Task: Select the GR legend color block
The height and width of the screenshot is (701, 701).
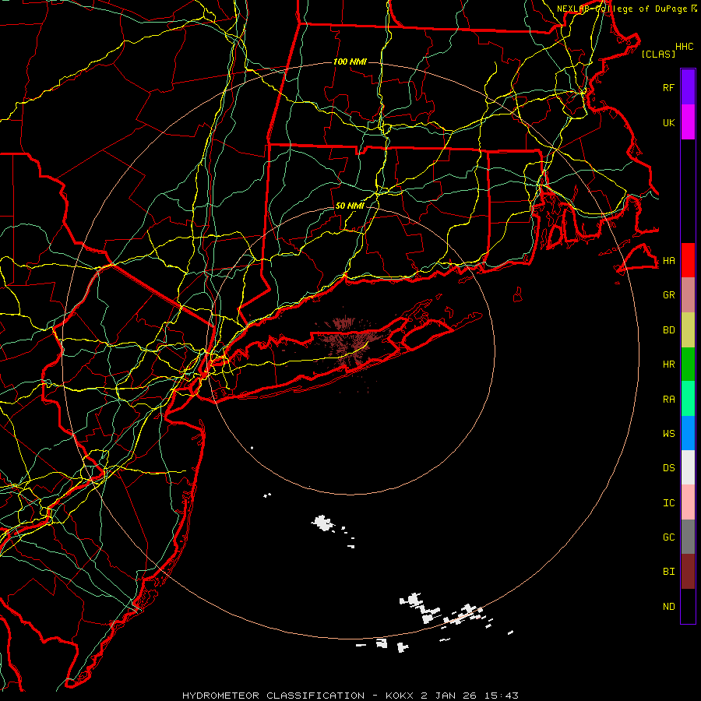Action: (x=688, y=294)
